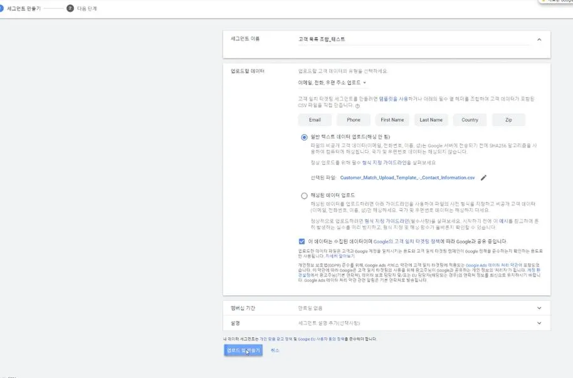573x378 pixels.
Task: Click the Country column header chip
Action: coord(469,119)
